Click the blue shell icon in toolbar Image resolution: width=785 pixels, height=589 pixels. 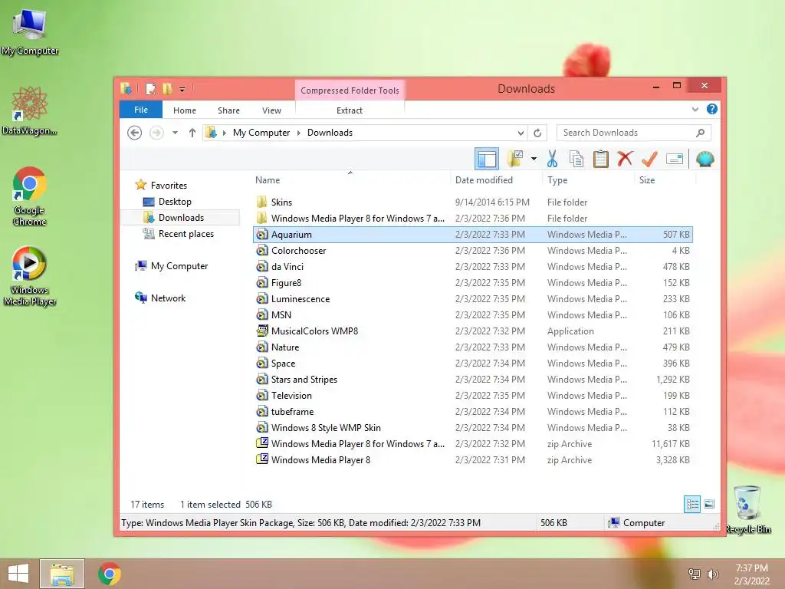click(705, 160)
